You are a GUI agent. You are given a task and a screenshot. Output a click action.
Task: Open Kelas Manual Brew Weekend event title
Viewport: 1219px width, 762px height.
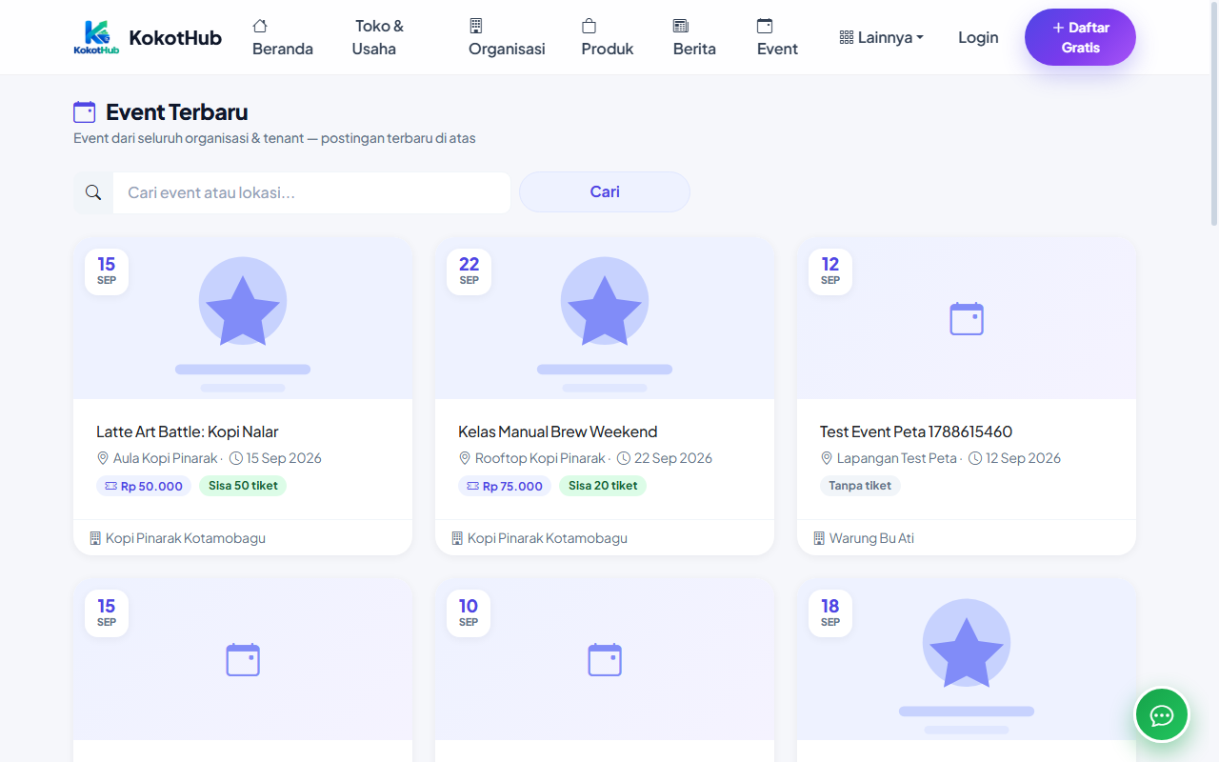[x=558, y=431]
